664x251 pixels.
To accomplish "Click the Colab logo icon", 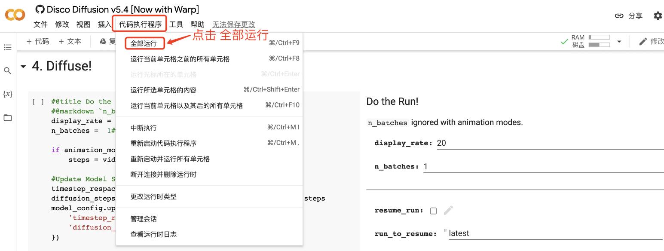I will (x=15, y=15).
